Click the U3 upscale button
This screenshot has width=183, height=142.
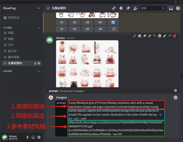[87, 22]
